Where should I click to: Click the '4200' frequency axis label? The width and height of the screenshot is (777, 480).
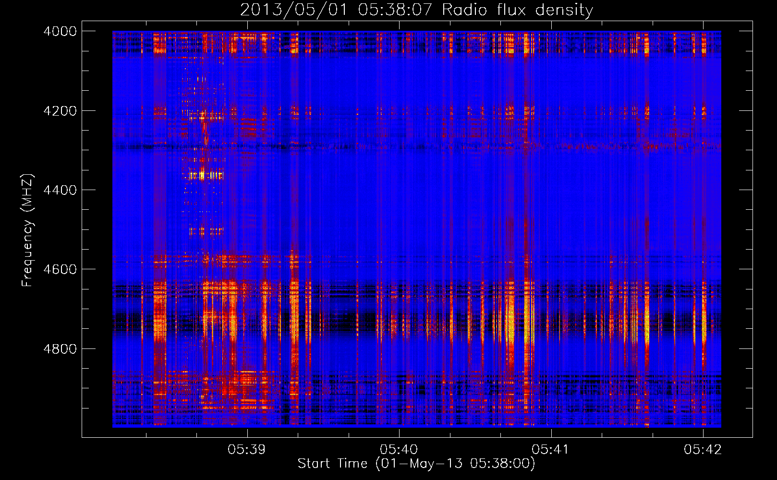pos(60,111)
